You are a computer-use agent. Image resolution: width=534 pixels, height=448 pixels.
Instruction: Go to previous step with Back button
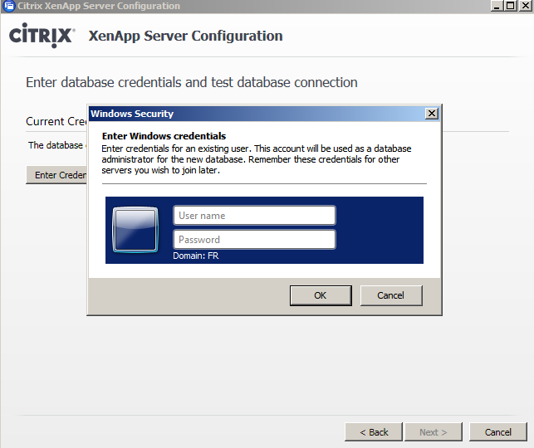pos(374,432)
